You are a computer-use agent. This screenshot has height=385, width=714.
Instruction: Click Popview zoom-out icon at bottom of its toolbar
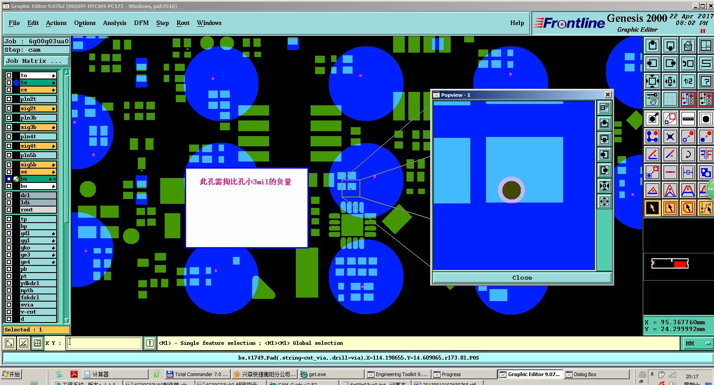pos(604,202)
